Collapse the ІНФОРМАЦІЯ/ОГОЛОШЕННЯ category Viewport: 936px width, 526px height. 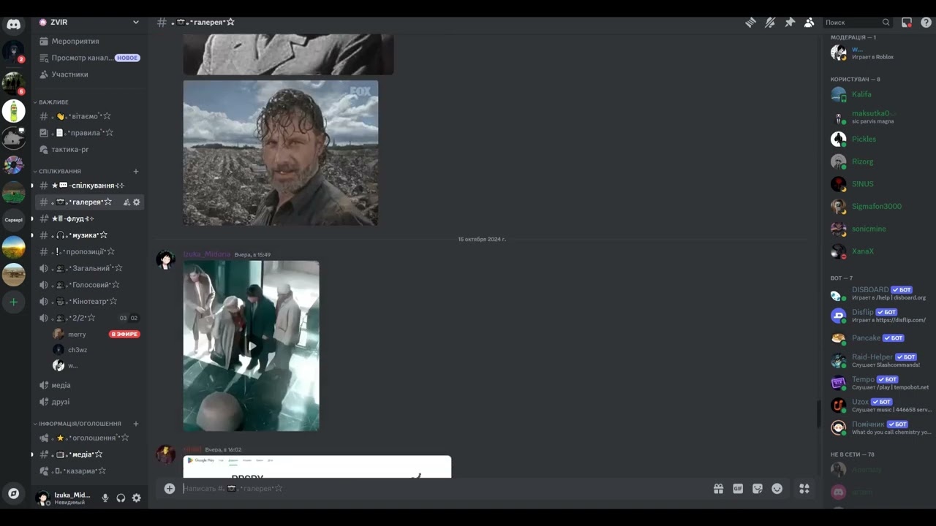coord(80,424)
